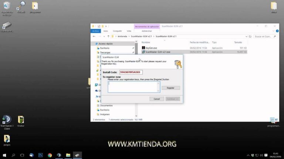284x159 pixels.
Task: Open the magnifier shortcut desktop icon
Action: point(21,6)
